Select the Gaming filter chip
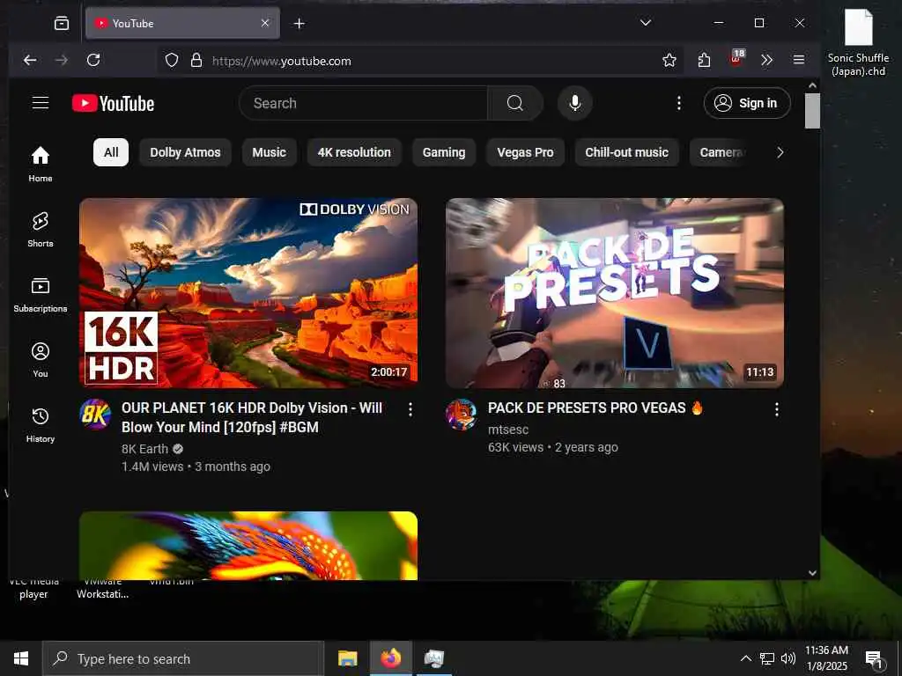 [444, 152]
